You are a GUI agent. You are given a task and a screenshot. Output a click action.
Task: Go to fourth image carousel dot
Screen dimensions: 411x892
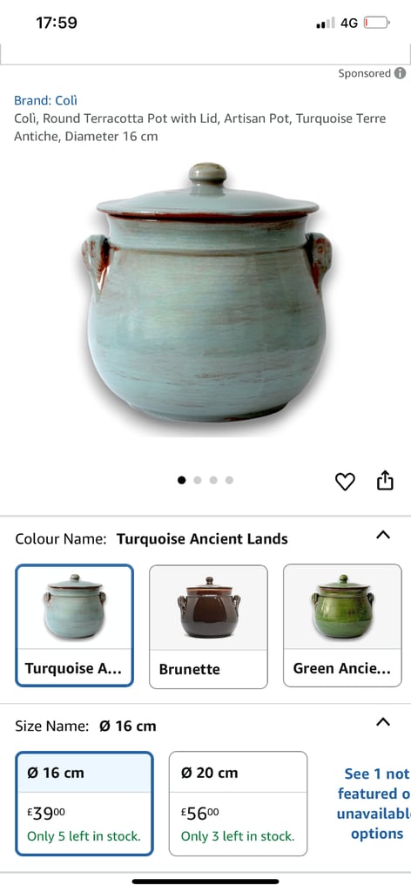pos(229,480)
